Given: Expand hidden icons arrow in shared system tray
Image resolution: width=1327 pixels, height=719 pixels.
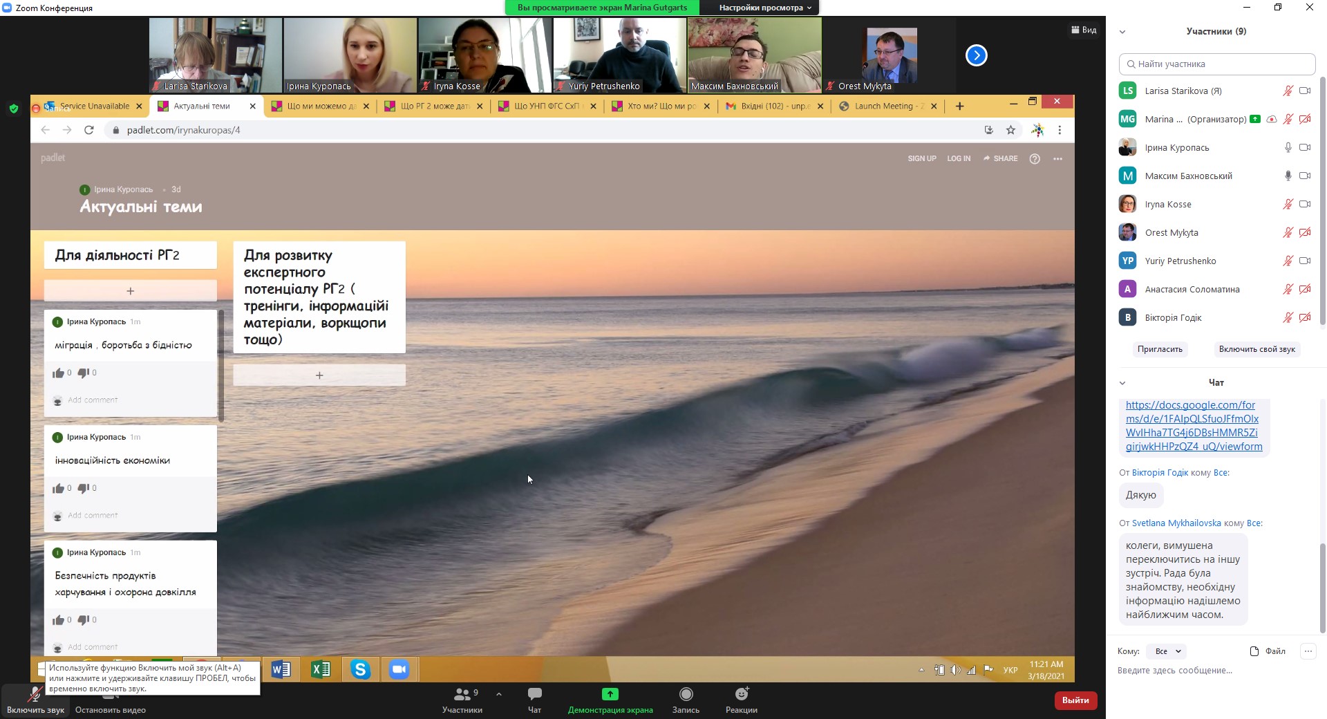Looking at the screenshot, I should click(921, 670).
